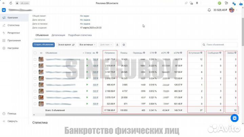The height and width of the screenshot is (137, 244).
Task: Click help icon next to Заявки
Action: click(235, 53)
